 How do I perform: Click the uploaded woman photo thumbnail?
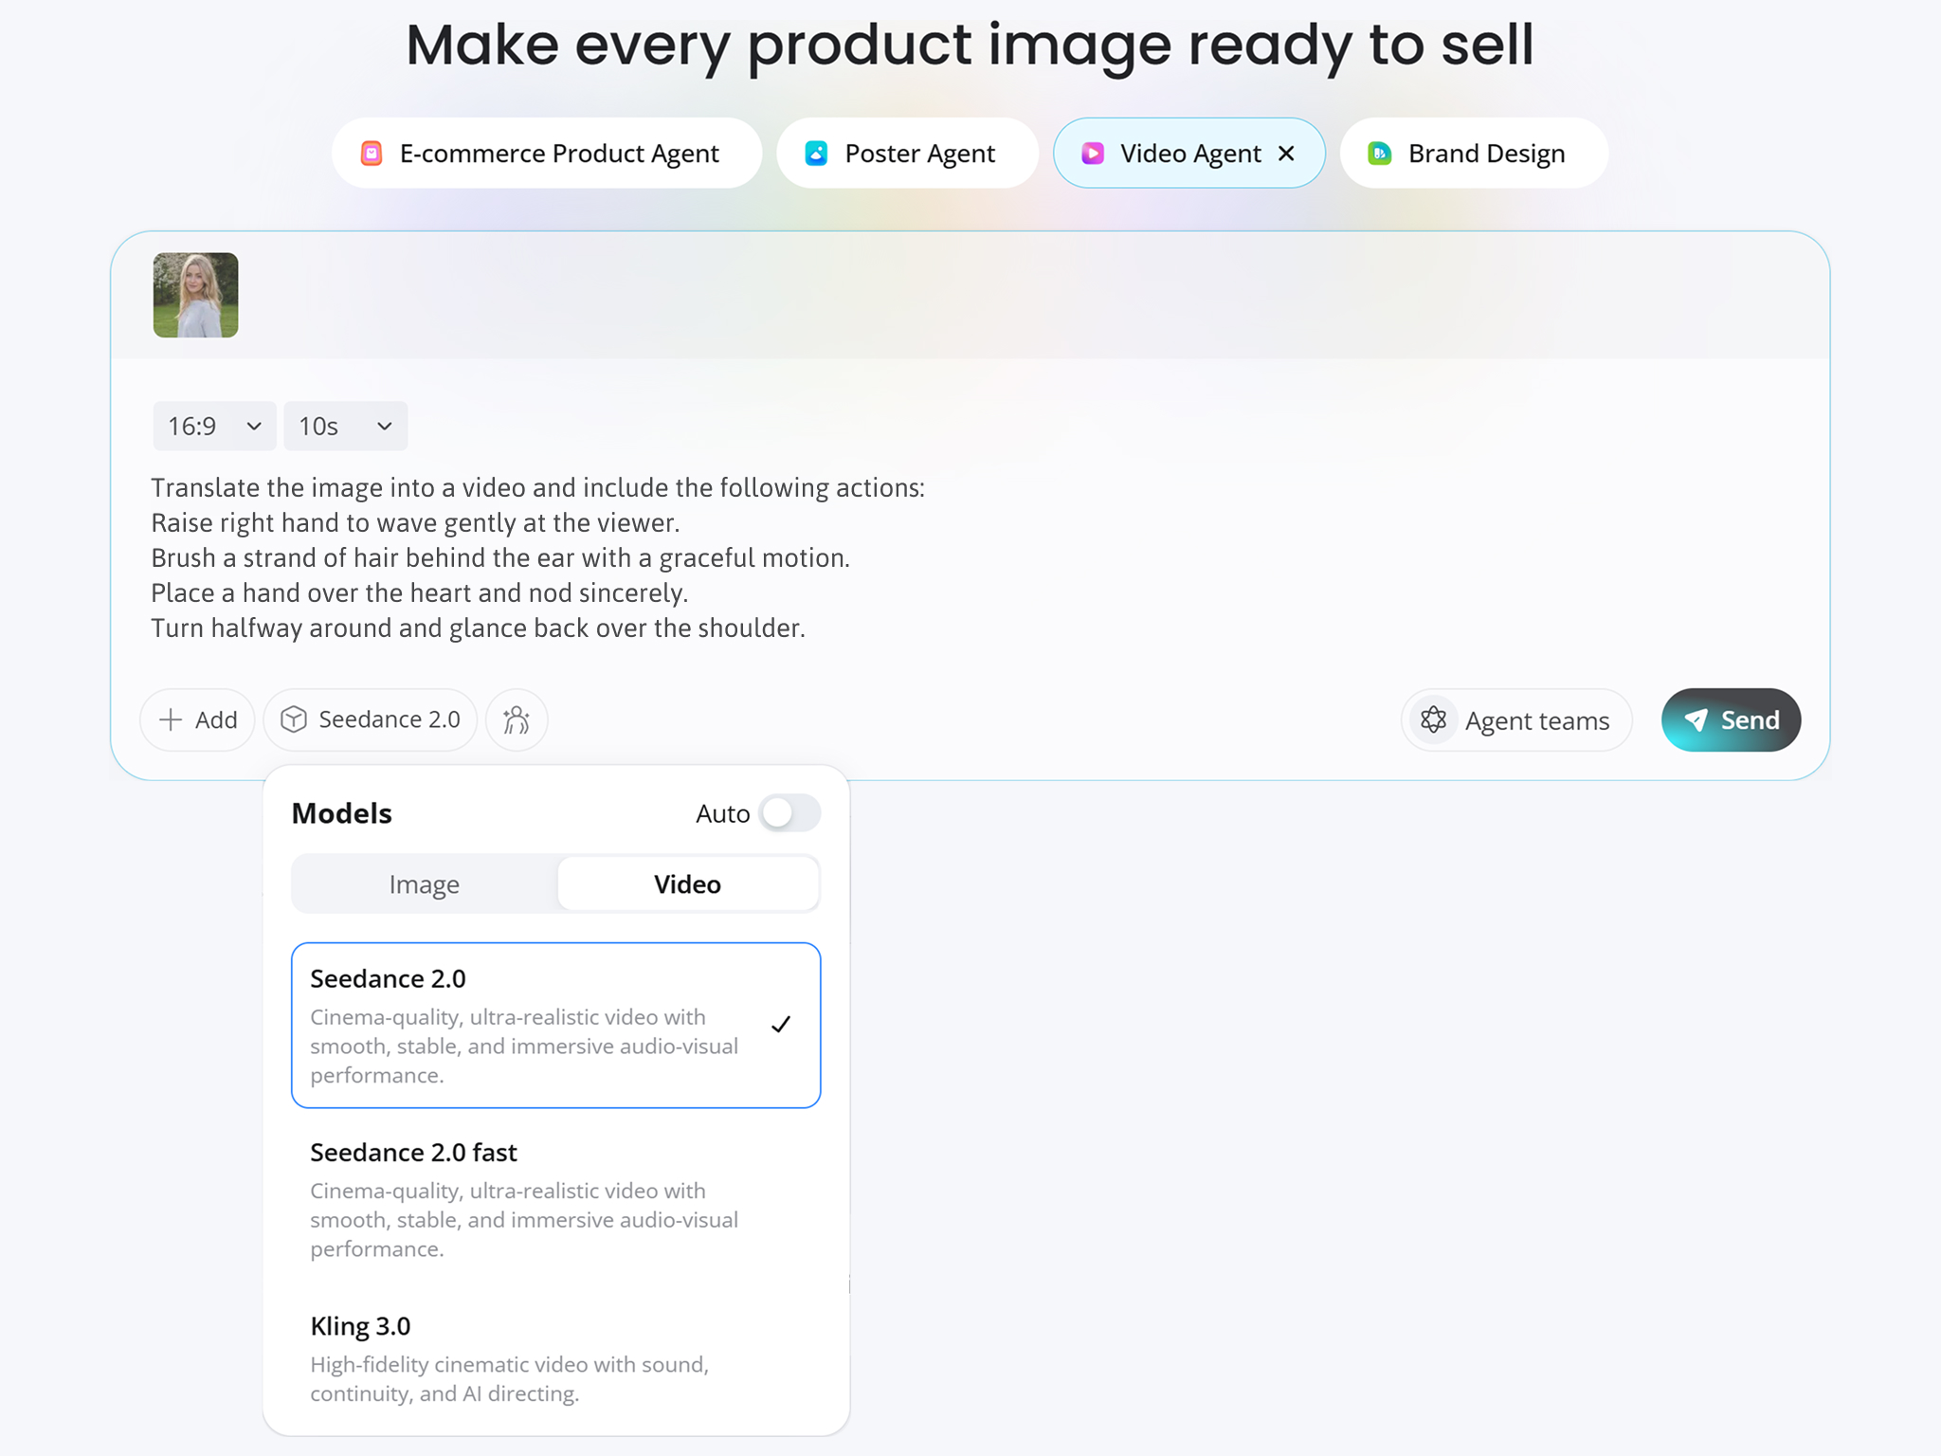tap(196, 295)
